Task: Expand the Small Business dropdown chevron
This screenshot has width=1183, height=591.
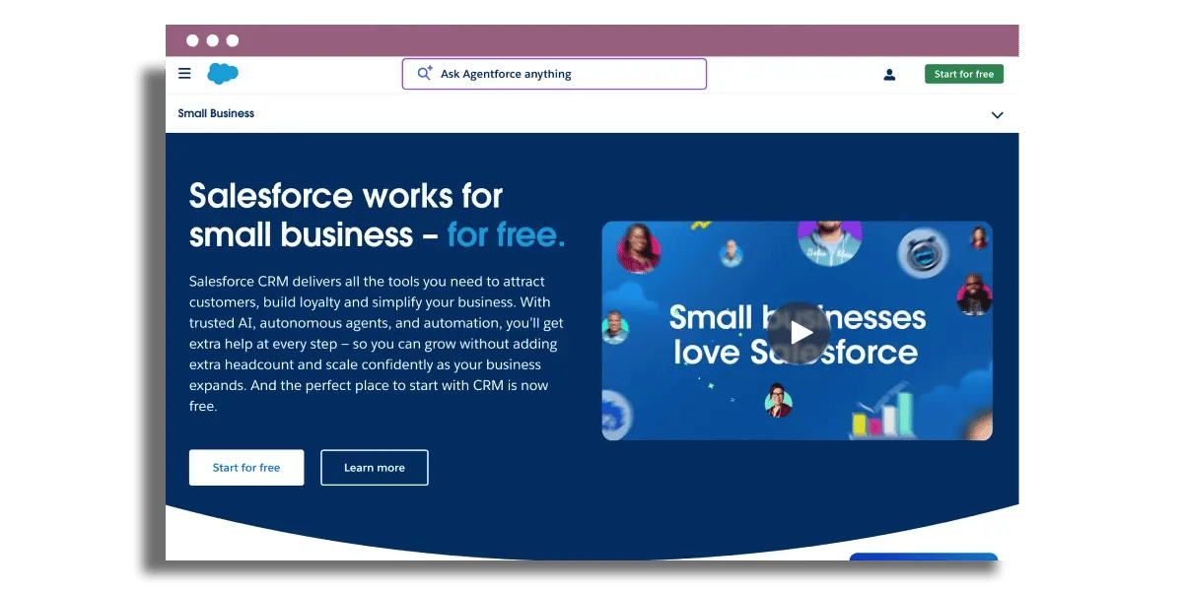Action: pyautogui.click(x=996, y=114)
